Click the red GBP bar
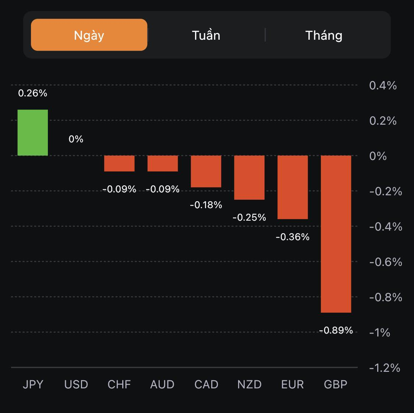The image size is (414, 413). [x=336, y=234]
